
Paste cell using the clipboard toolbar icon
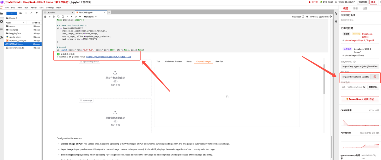click(62, 17)
